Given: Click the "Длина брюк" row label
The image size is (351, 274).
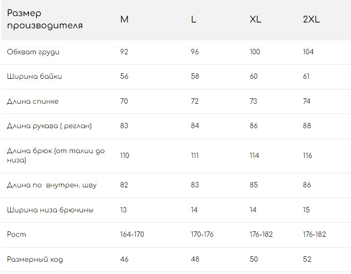Looking at the screenshot, I should click(x=55, y=156).
